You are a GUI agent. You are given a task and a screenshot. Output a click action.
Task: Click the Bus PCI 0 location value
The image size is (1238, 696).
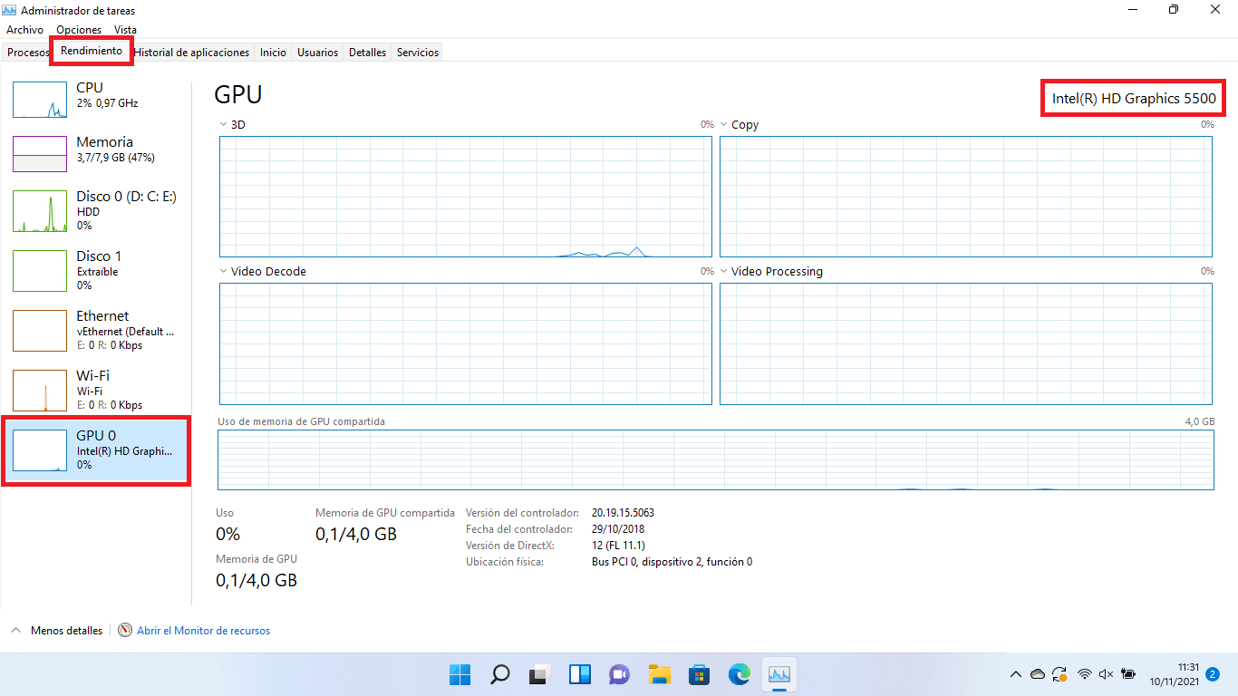coord(672,562)
